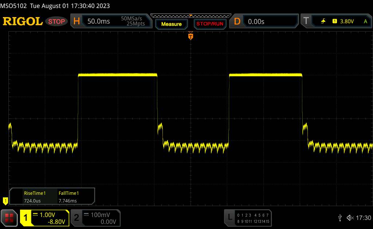
Task: Click the muted speaker icon
Action: tap(350, 218)
